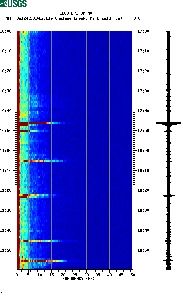Click the "UTC" time zone label
The image size is (183, 296).
coord(137,18)
